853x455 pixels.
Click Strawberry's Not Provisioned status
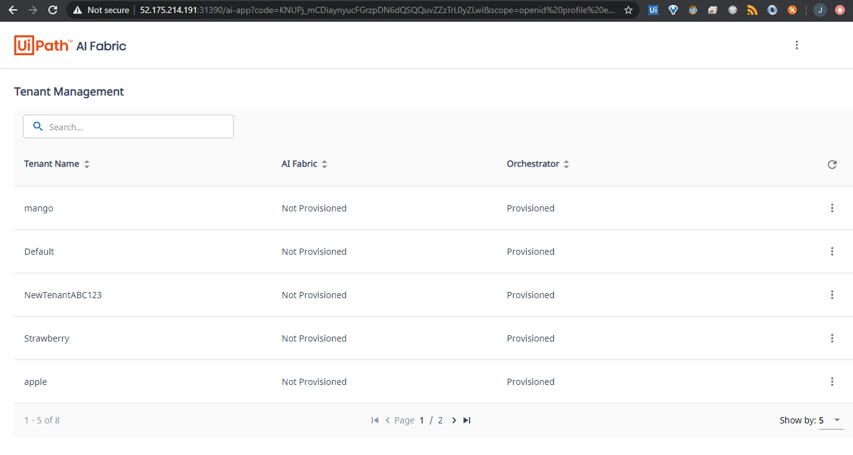pos(314,338)
